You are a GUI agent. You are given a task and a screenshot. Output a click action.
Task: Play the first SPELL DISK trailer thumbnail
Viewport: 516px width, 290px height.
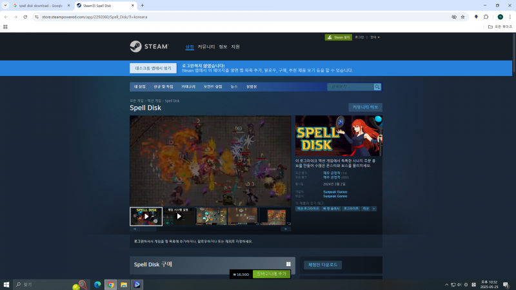click(x=146, y=217)
